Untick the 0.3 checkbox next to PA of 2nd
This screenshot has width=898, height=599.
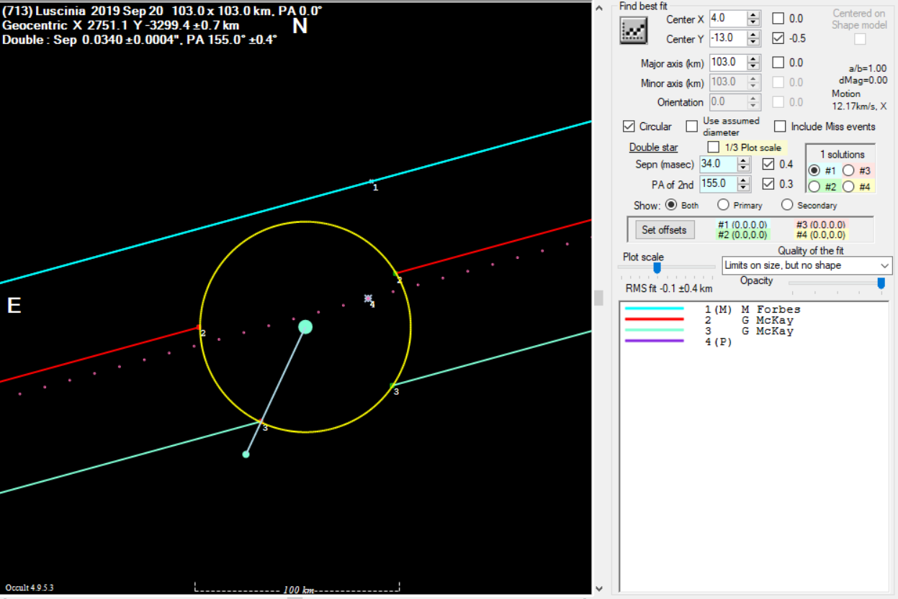pos(768,184)
